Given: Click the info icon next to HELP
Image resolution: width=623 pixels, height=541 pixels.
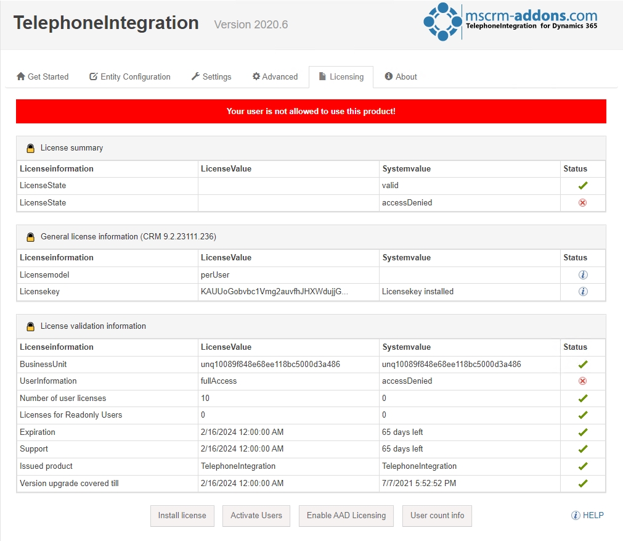Looking at the screenshot, I should (576, 516).
